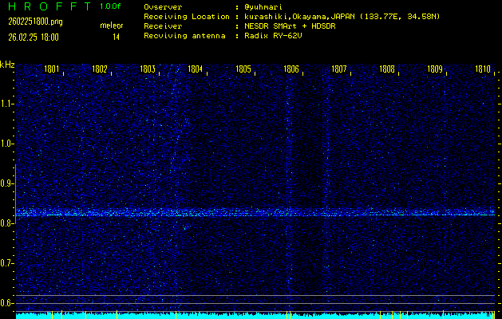Image resolution: width=502 pixels, height=319 pixels.
Task: Jump to the 1806 time marker
Action: tap(291, 69)
